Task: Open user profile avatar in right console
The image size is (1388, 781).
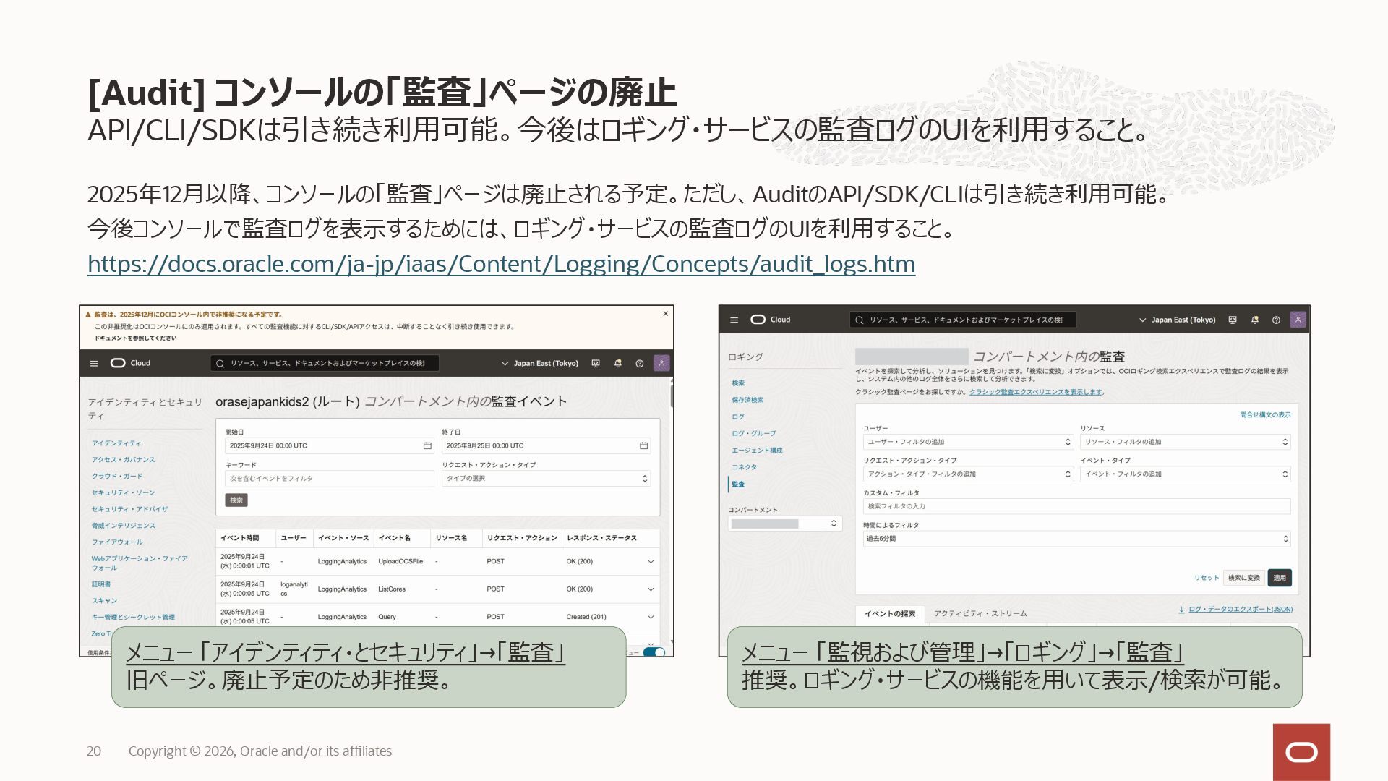Action: click(x=1298, y=320)
